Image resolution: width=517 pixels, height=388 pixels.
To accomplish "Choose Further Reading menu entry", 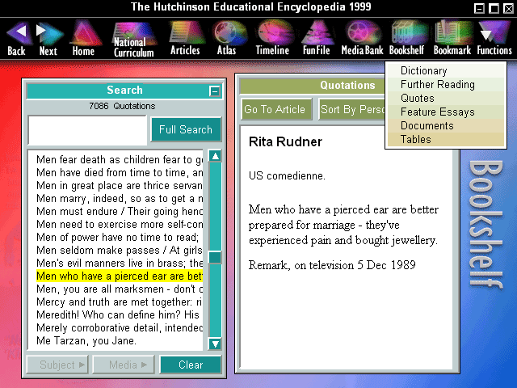I will (446, 84).
